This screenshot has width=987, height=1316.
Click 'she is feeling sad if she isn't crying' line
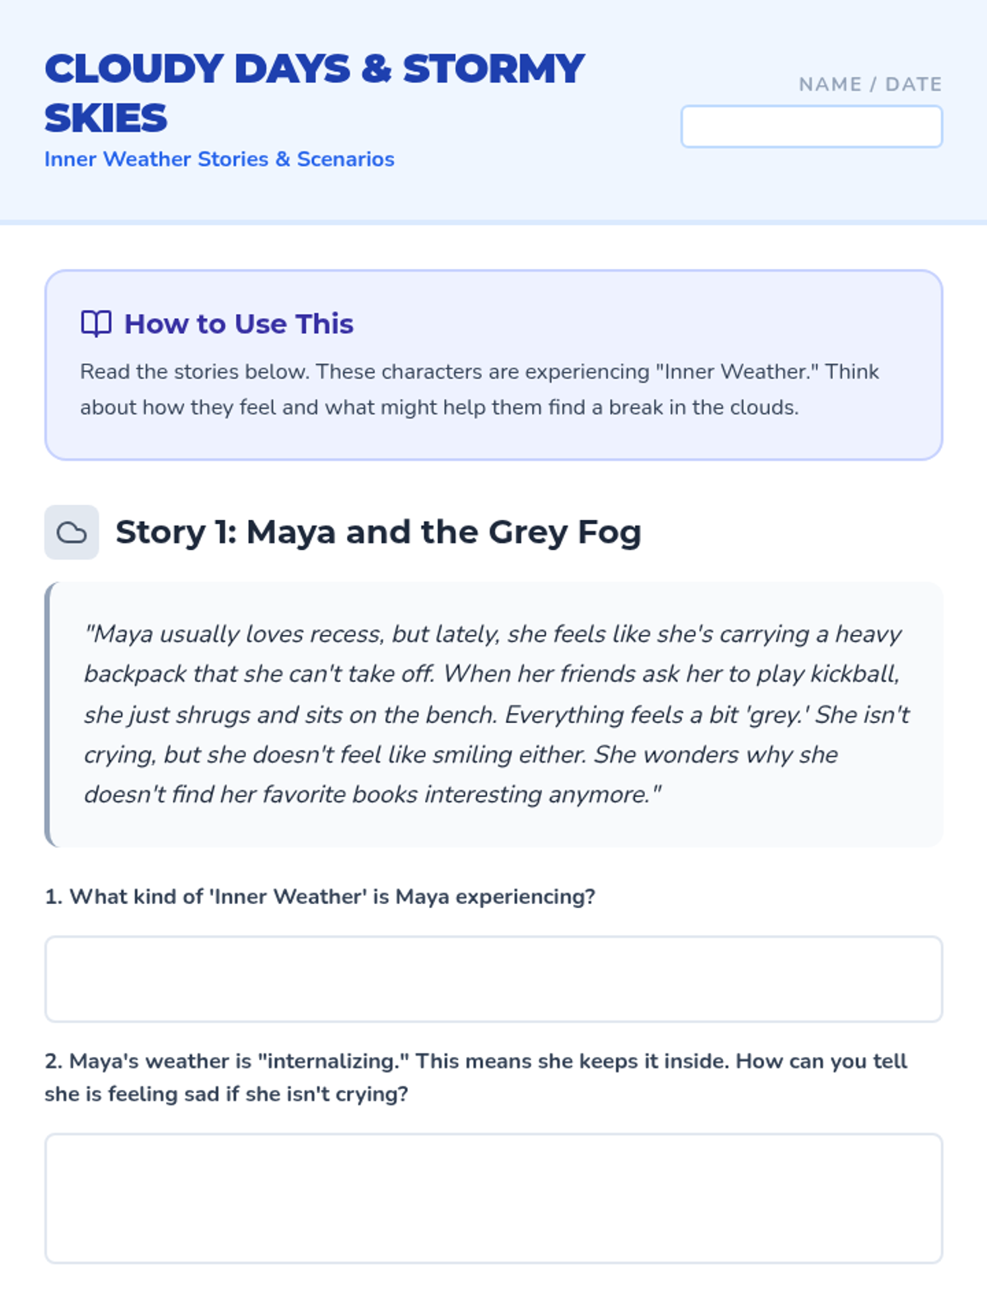[226, 1094]
